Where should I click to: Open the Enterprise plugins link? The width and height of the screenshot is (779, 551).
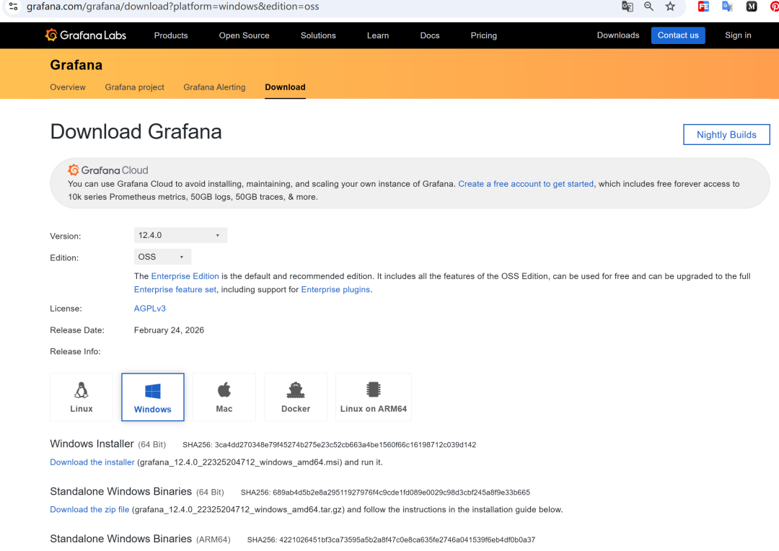click(335, 290)
